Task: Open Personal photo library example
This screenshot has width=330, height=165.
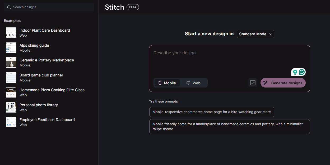Action: (39, 107)
